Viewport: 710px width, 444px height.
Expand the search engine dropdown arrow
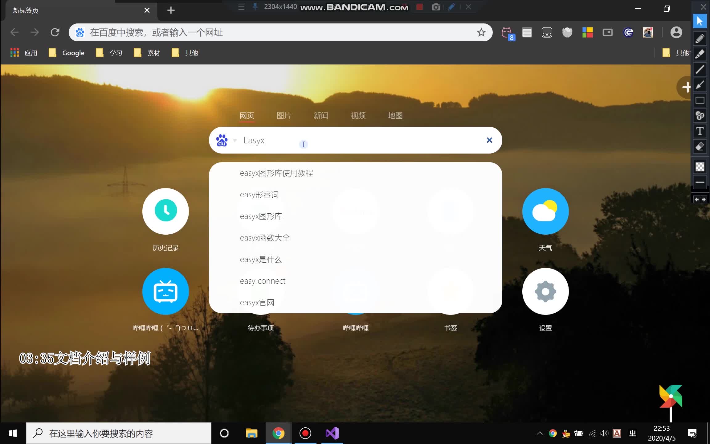pos(235,141)
